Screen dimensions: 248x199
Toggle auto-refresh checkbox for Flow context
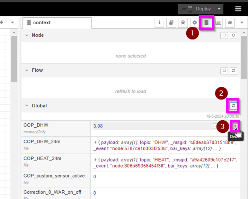pos(224,71)
